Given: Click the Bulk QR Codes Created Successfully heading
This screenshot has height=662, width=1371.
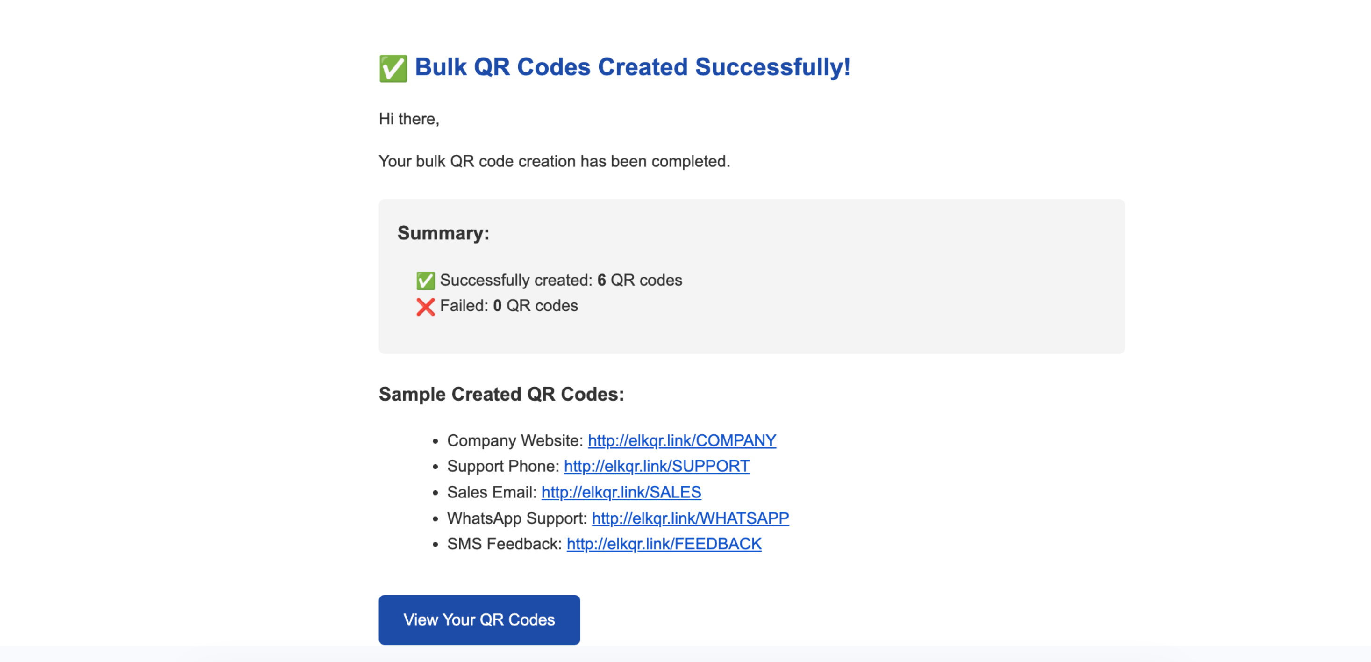Looking at the screenshot, I should (x=632, y=67).
